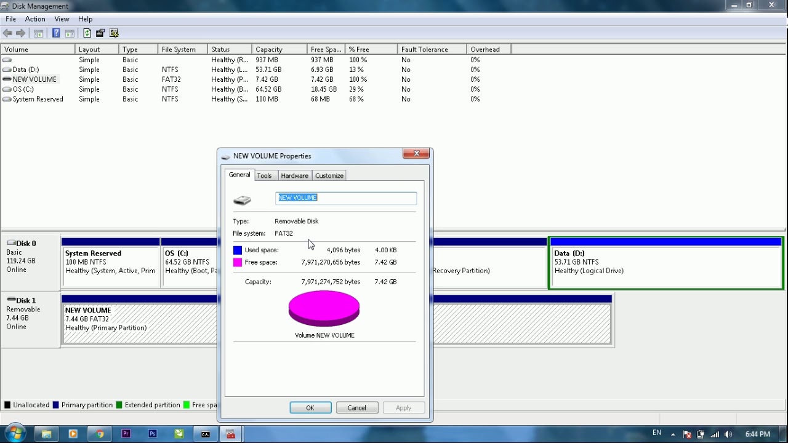This screenshot has height=443, width=788.
Task: Launch Adobe Photoshop from taskbar
Action: pos(153,434)
